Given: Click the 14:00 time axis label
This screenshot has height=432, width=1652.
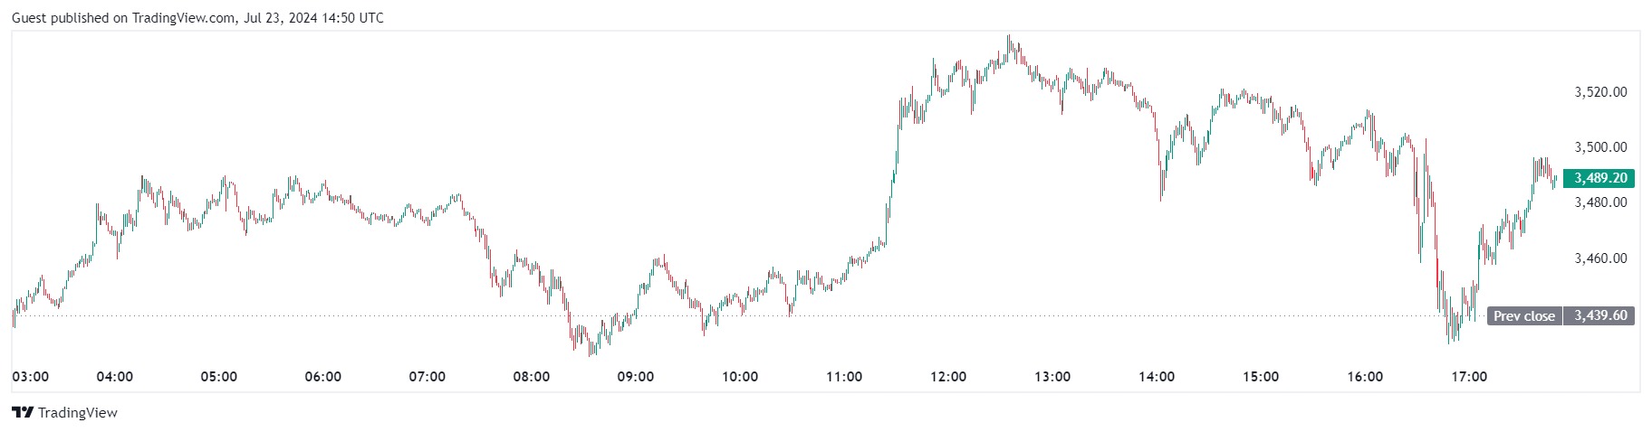Looking at the screenshot, I should [x=1157, y=377].
